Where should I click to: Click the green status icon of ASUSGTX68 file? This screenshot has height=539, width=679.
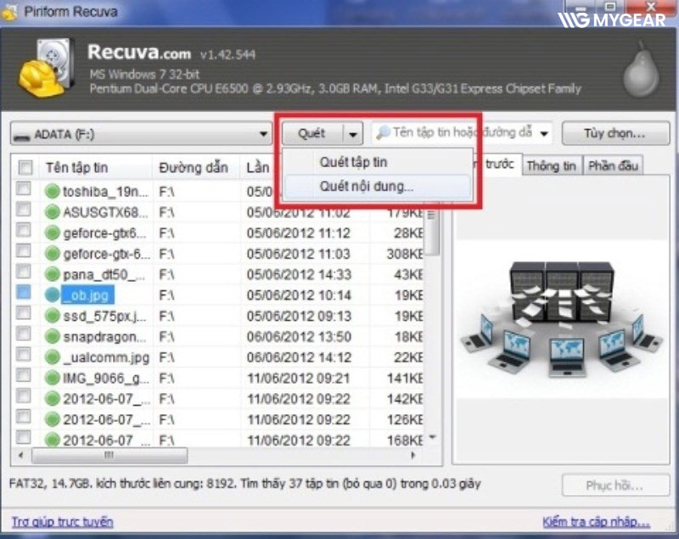[x=53, y=211]
